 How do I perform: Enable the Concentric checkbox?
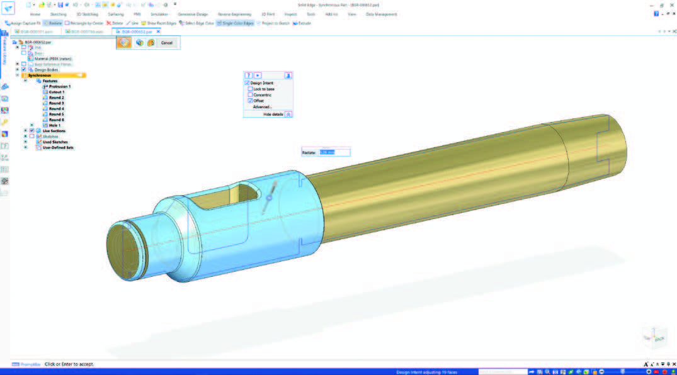pyautogui.click(x=251, y=95)
